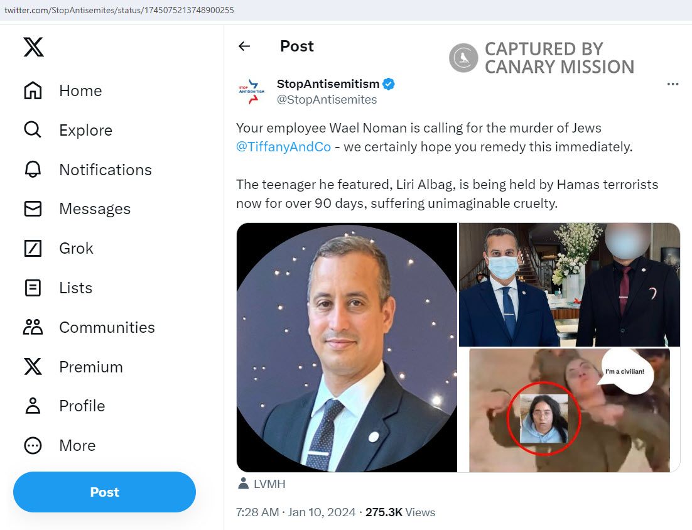Follow the @TiffanyAndCo mention link
The height and width of the screenshot is (530, 692).
(x=283, y=148)
